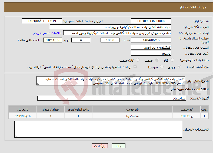Select the جزیی purchase type radio
The width and height of the screenshot is (213, 153).
tap(179, 66)
